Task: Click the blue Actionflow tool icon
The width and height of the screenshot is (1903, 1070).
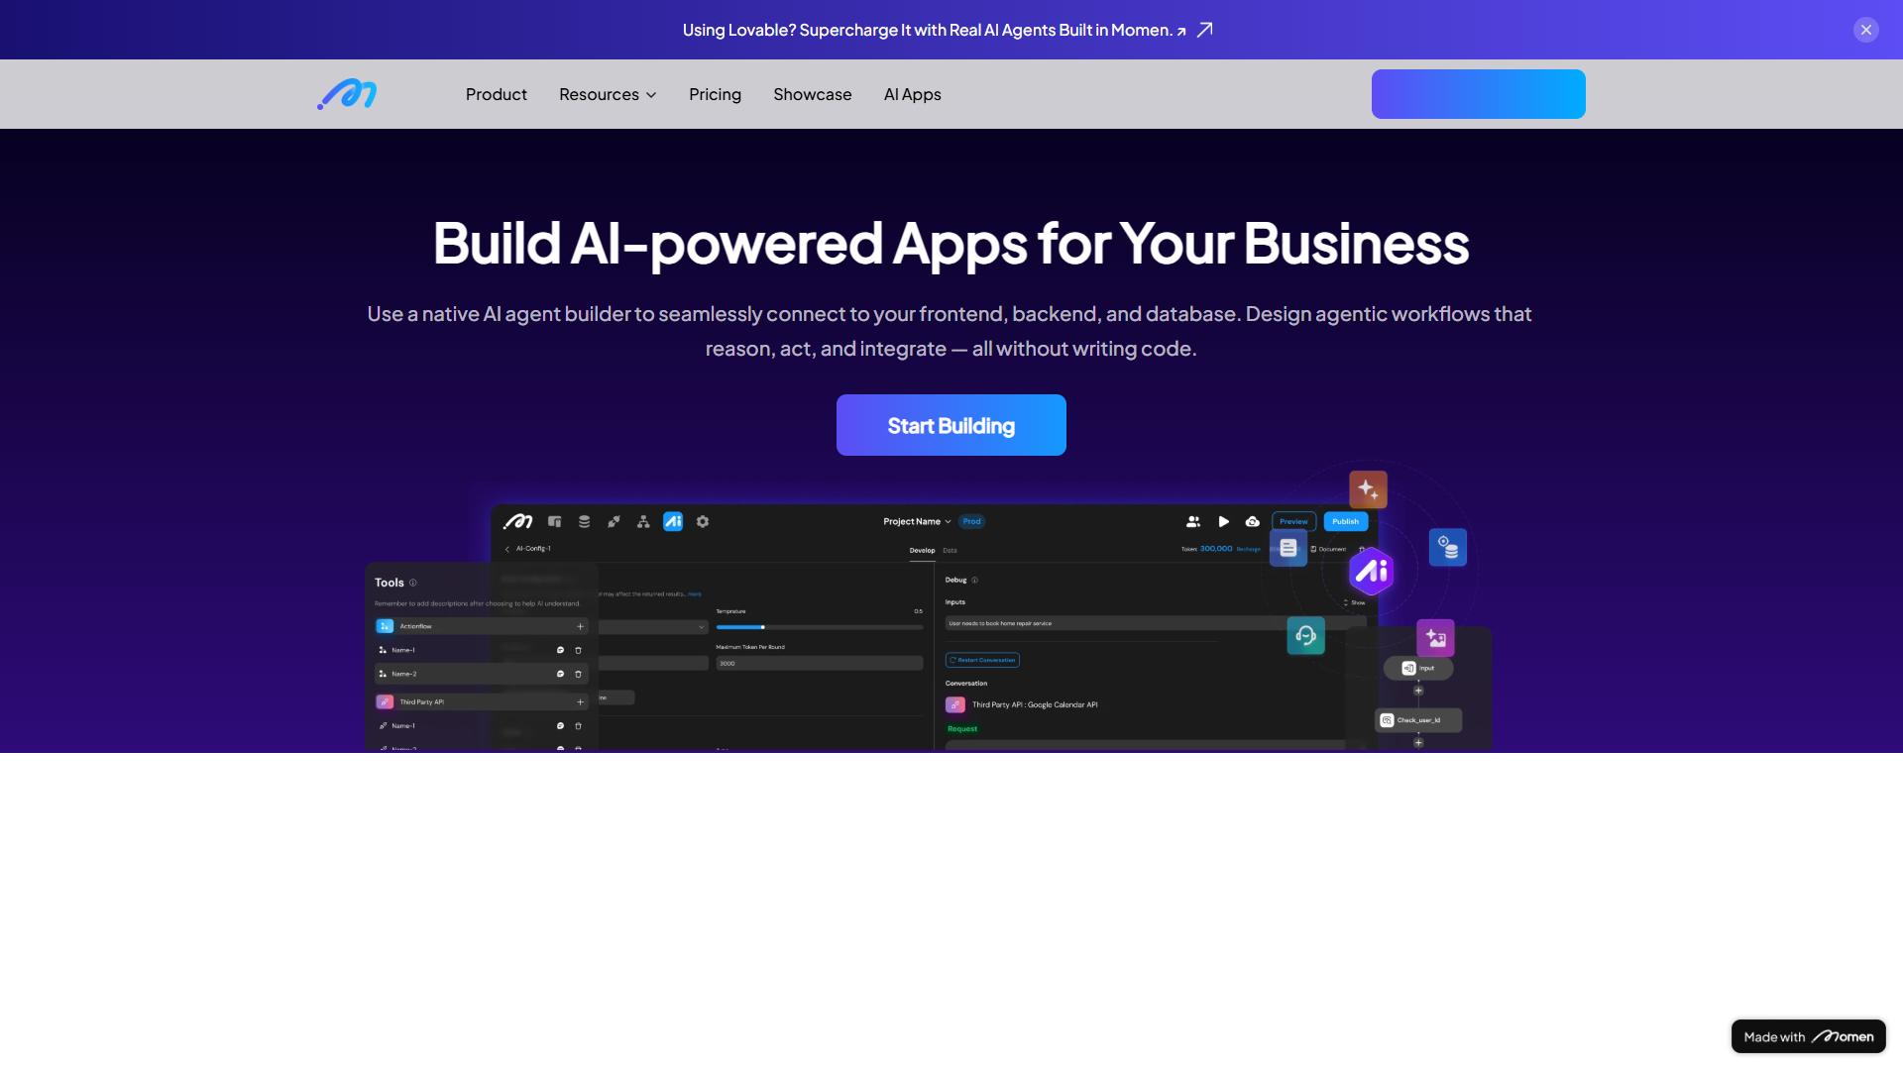Action: click(385, 626)
